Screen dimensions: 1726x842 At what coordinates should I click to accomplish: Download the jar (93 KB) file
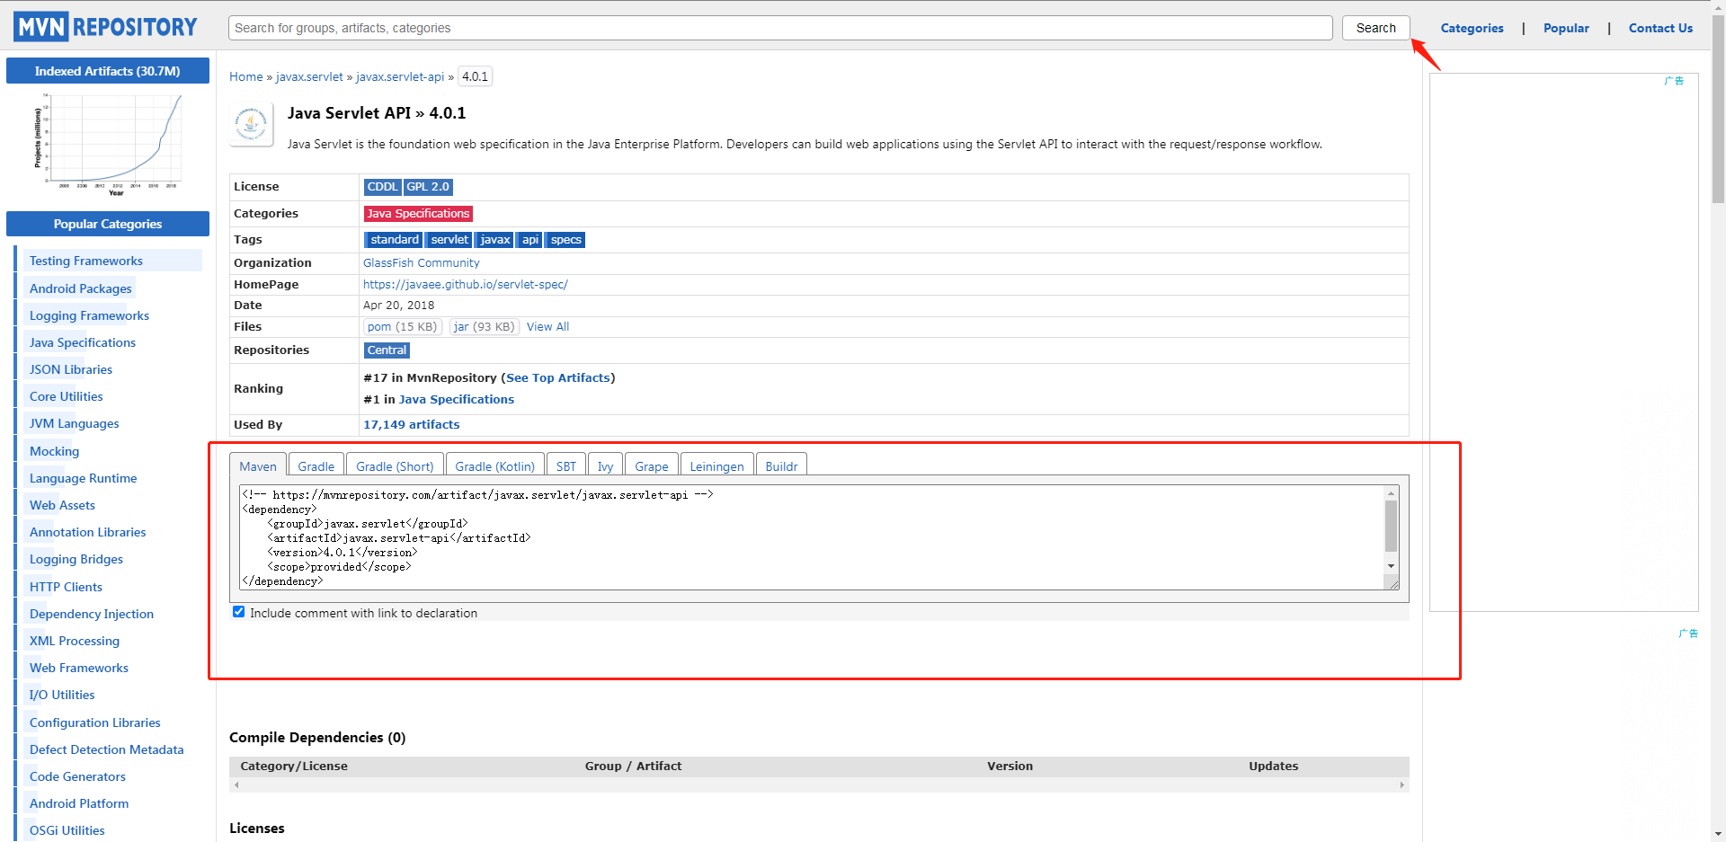(x=484, y=326)
